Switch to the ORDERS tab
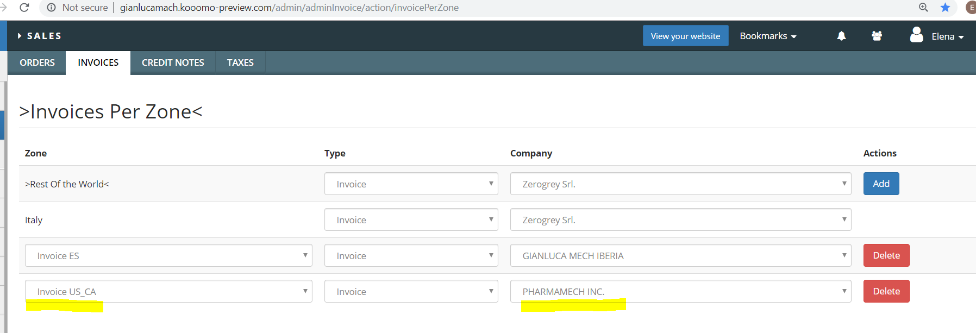 pos(37,62)
